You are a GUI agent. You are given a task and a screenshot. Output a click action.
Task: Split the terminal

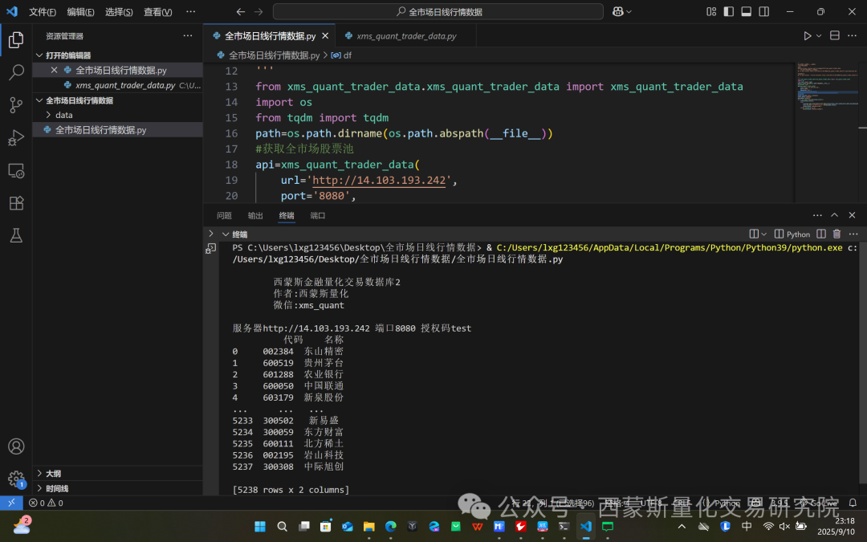pyautogui.click(x=821, y=234)
